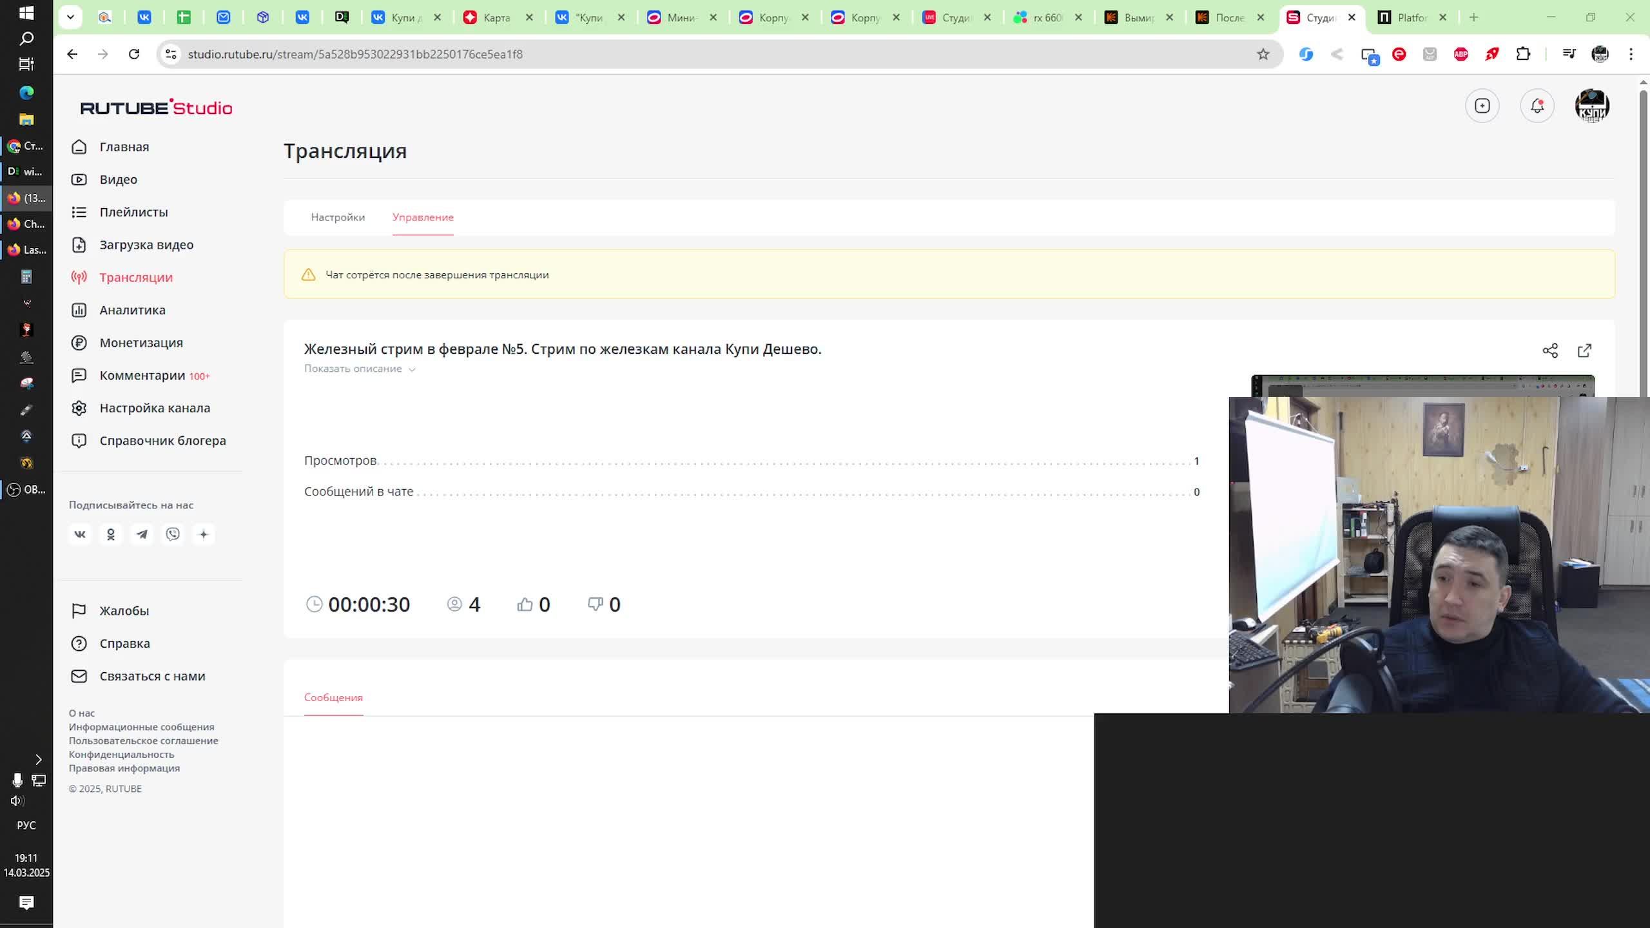
Task: Open RUTUBE's VK social icon
Action: [x=80, y=534]
